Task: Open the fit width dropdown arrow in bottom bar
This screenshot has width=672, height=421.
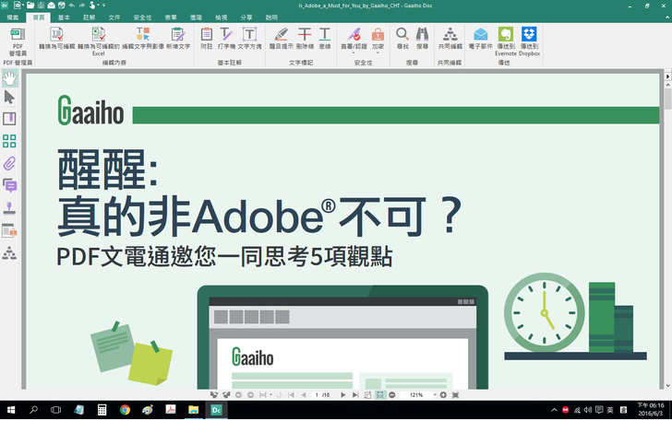Action: [270, 395]
